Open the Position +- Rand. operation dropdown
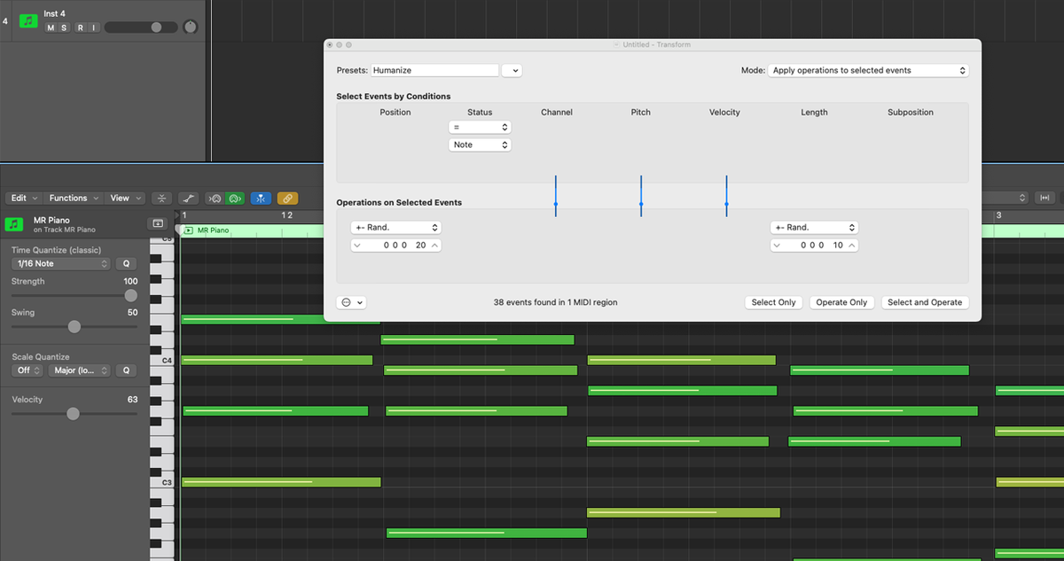 (x=395, y=227)
